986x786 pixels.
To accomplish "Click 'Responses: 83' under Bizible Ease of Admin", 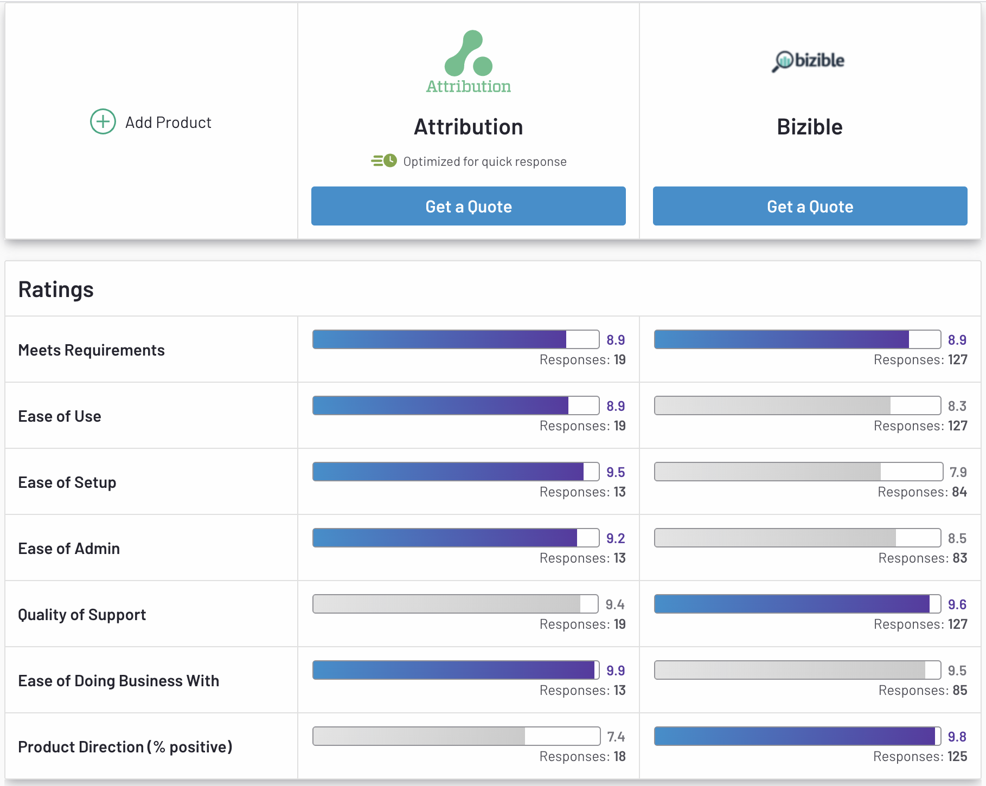I will coord(923,558).
